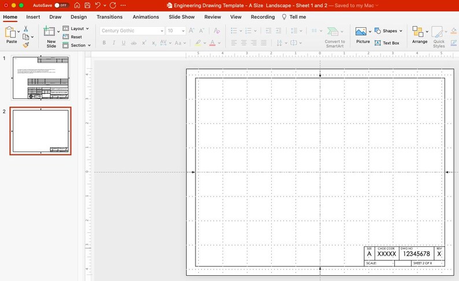Viewport: 459px width, 281px height.
Task: Open the Section dropdown
Action: tap(76, 45)
